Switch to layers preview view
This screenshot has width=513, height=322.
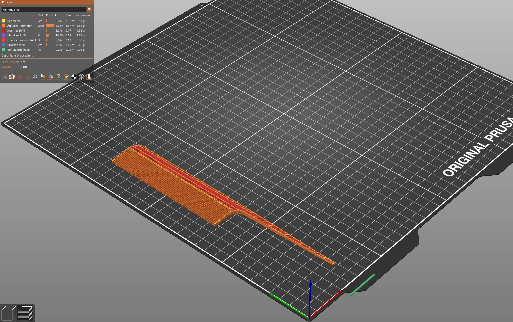[x=26, y=313]
